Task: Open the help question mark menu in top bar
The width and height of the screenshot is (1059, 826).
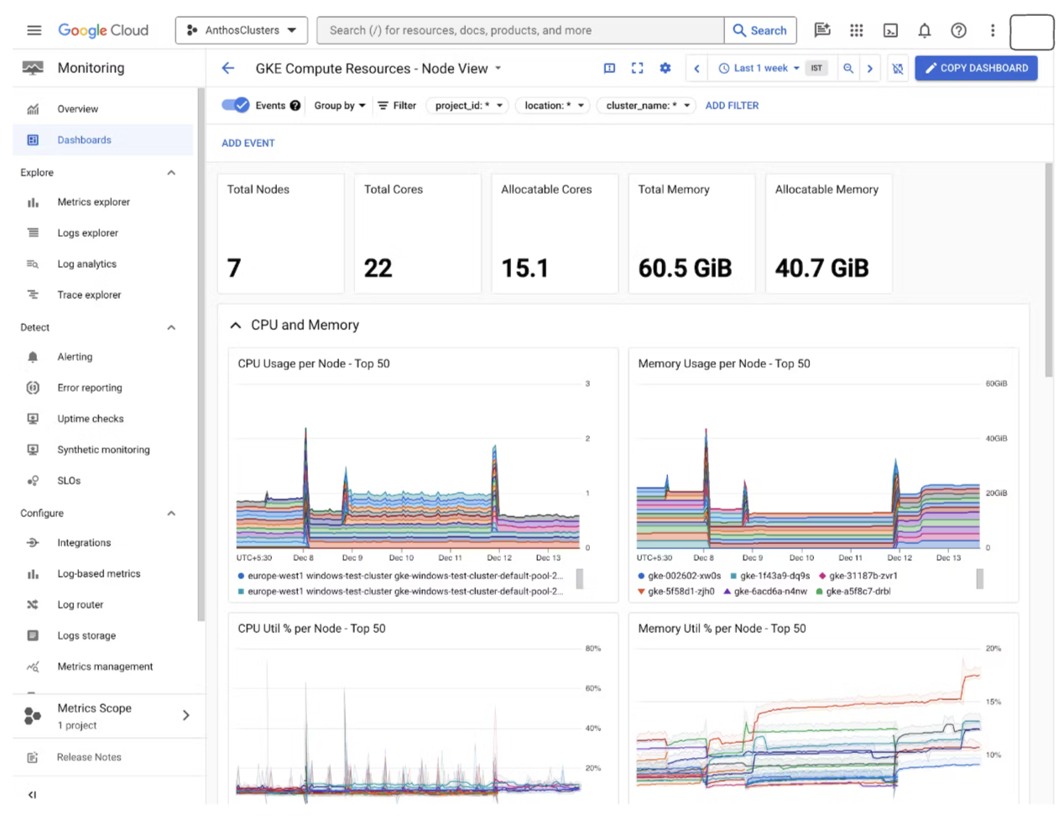Action: [958, 30]
